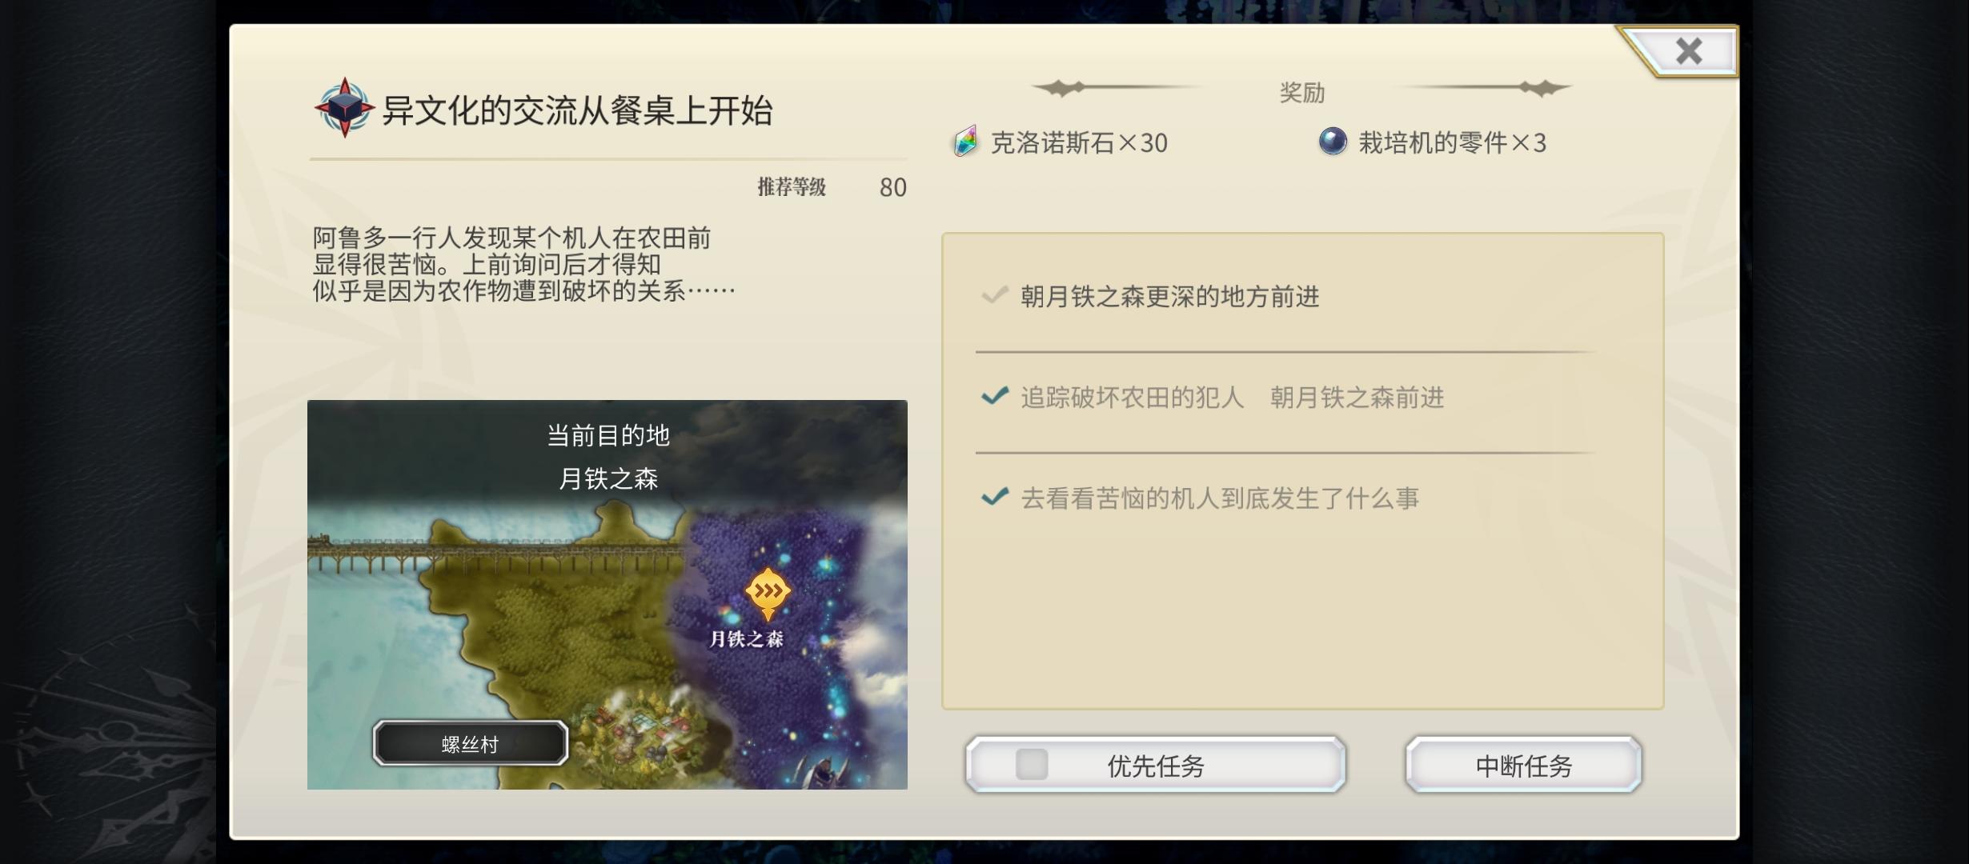This screenshot has height=864, width=1969.
Task: Click the checkmark beside 朝月铁之森更深的地方前进
Action: point(995,296)
